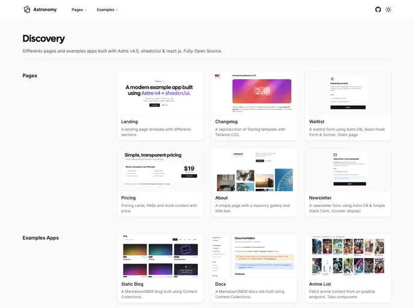This screenshot has width=414, height=308.
Task: Expand the Pages navigation dropdown
Action: (x=79, y=10)
